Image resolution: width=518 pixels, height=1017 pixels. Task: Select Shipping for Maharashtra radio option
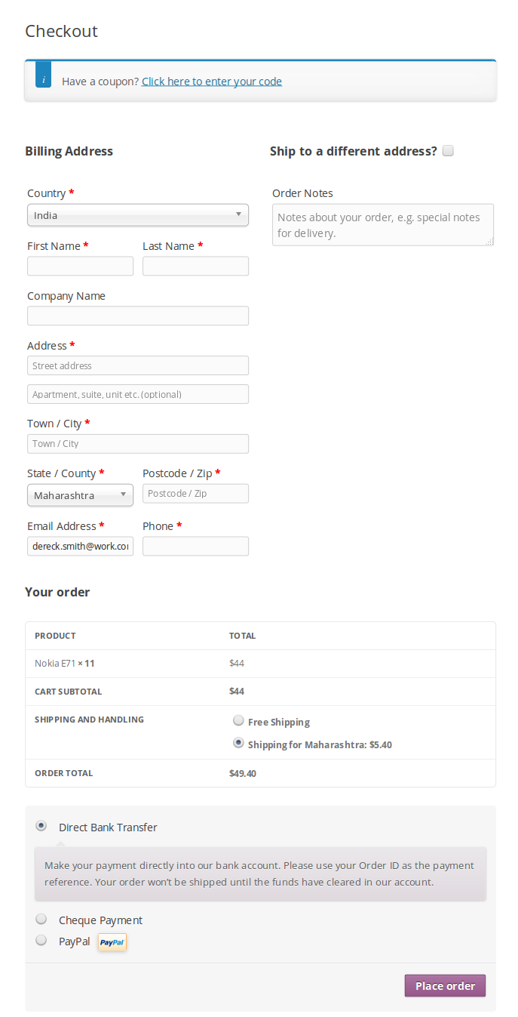tap(238, 743)
